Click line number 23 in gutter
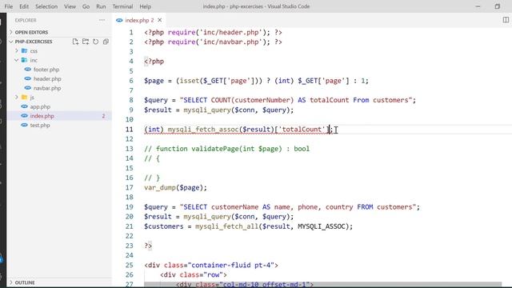The image size is (512, 288). (x=130, y=246)
